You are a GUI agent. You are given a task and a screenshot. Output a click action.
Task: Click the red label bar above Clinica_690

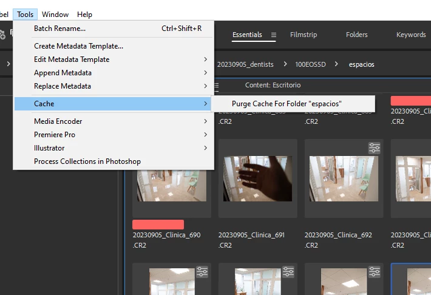(158, 225)
